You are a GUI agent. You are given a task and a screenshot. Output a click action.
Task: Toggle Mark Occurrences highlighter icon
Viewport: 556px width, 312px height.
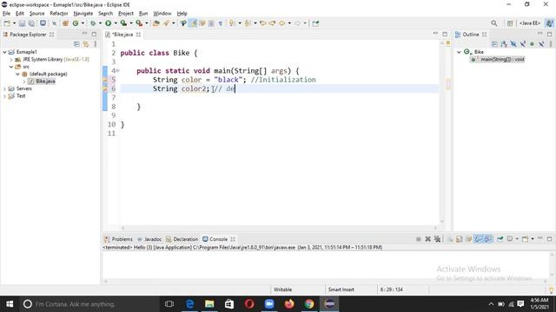(x=193, y=23)
